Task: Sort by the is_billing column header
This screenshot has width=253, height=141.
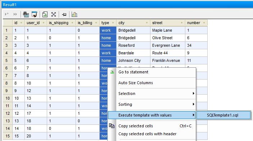Action: coord(87,23)
